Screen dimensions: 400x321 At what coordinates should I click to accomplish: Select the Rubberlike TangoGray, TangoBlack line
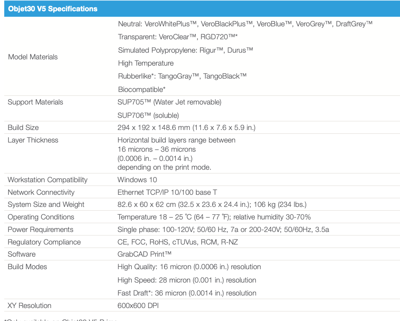click(182, 76)
